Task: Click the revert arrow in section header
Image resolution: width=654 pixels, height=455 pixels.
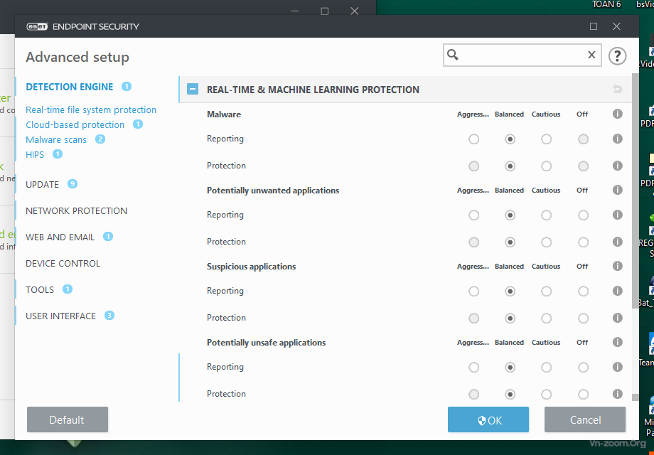Action: tap(617, 90)
